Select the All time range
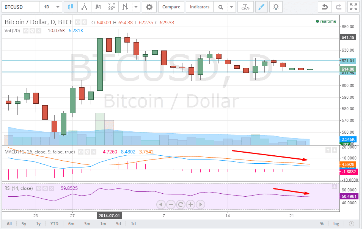 [9, 224]
